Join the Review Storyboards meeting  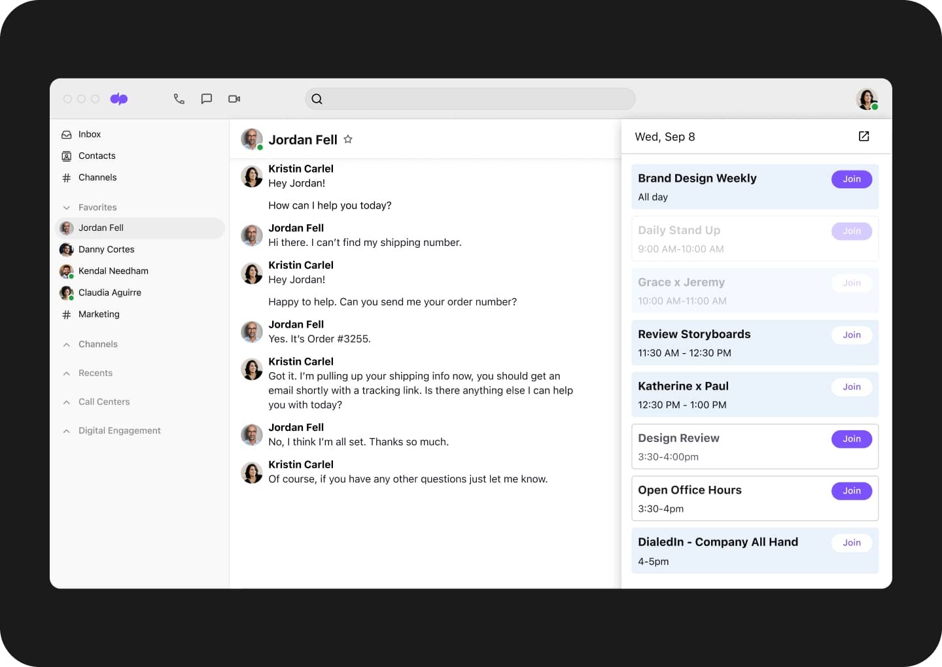click(x=852, y=335)
